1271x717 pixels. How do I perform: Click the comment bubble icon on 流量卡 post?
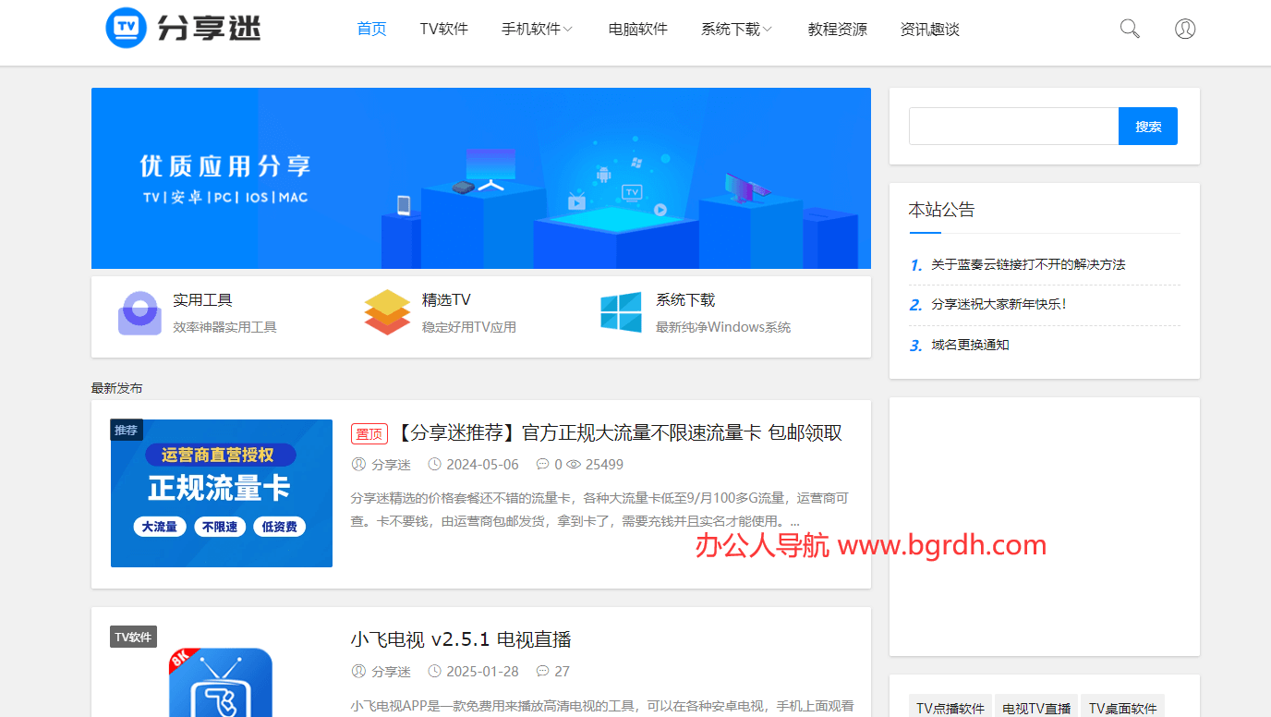click(542, 465)
